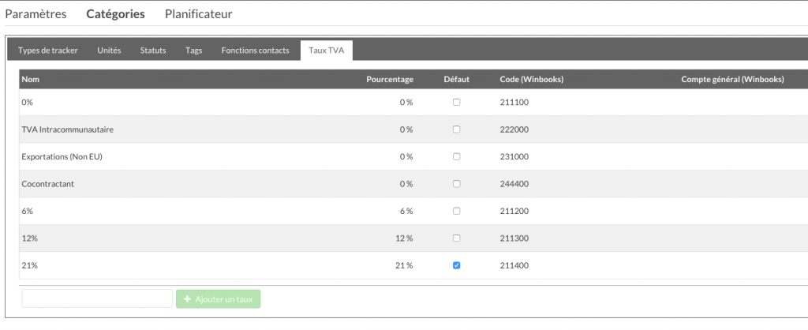Check Défaut box for TVA Intracommunautaire
Viewport: 808px width, 330px height.
456,129
